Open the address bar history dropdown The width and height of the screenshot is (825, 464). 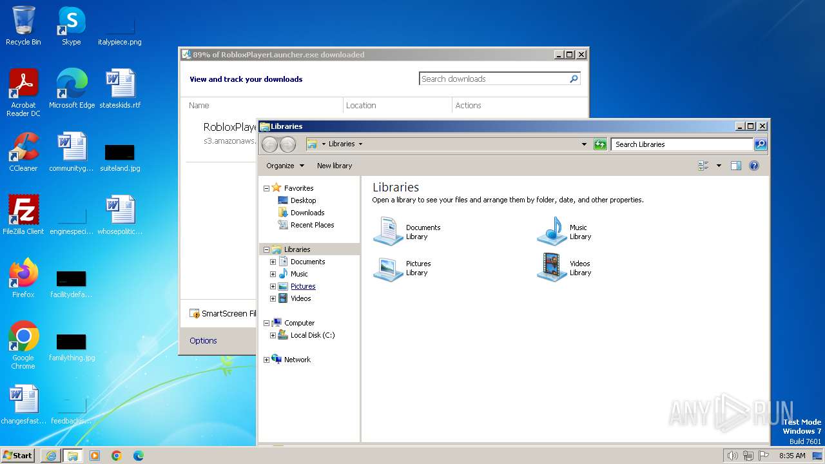[x=584, y=144]
